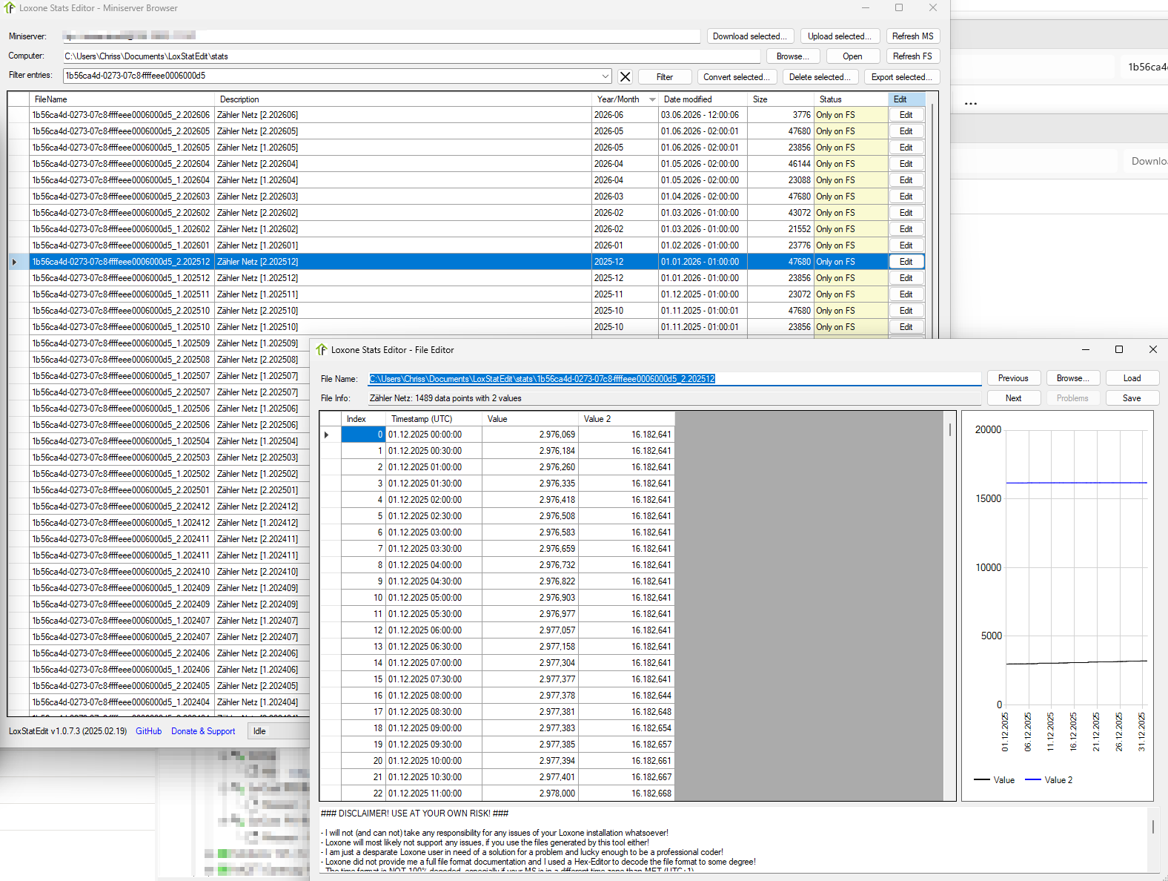
Task: Close the File Editor window
Action: 1152,349
